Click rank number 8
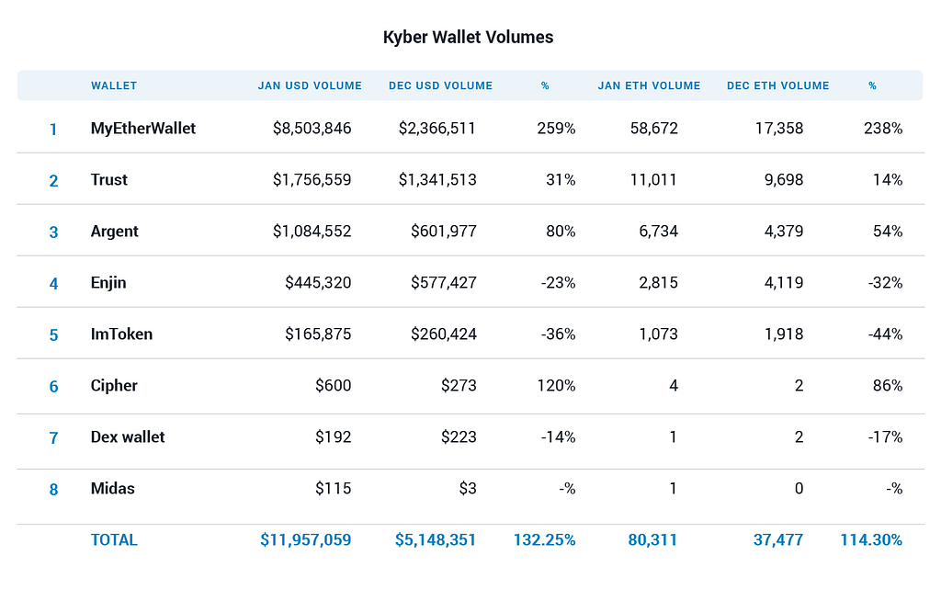 coord(53,490)
